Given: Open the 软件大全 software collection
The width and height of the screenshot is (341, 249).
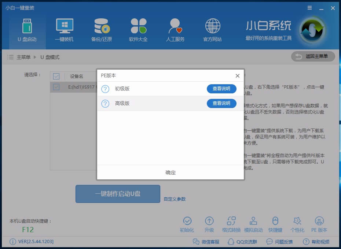Looking at the screenshot, I should (138, 29).
